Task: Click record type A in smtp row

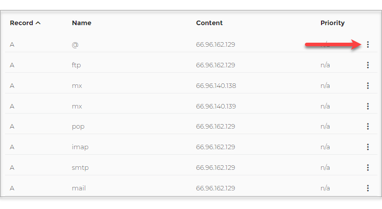Action: point(12,167)
